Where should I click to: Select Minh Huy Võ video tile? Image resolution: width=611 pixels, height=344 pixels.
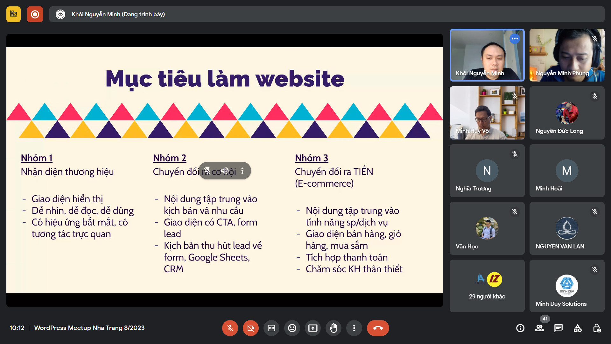[x=487, y=113]
